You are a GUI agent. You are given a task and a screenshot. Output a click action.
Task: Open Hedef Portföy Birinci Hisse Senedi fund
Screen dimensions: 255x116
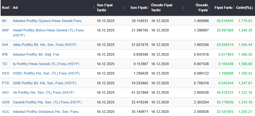(x=49, y=33)
